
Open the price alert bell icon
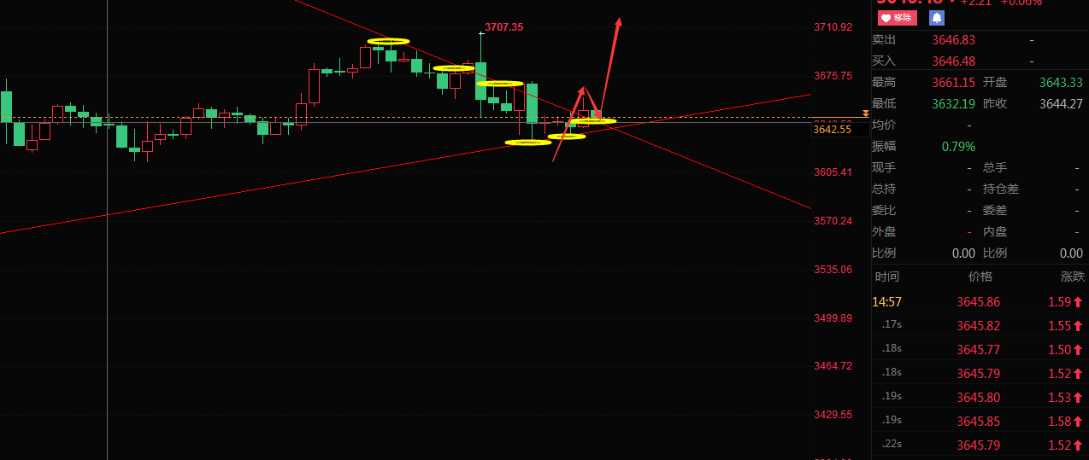(x=937, y=17)
